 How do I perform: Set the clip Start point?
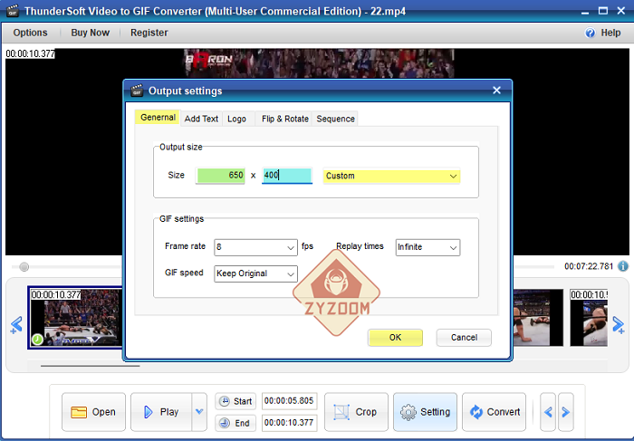coord(235,401)
